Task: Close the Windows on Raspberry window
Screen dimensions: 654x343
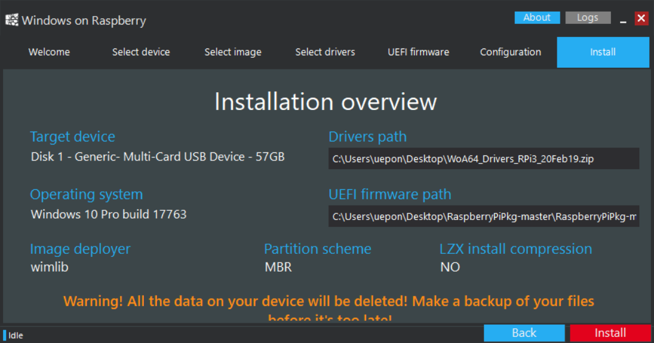Action: coord(641,18)
